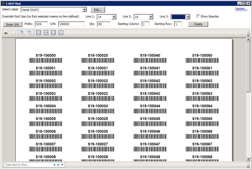Click into the S/N number field
Screen dimensions: 252x170
pos(71,24)
